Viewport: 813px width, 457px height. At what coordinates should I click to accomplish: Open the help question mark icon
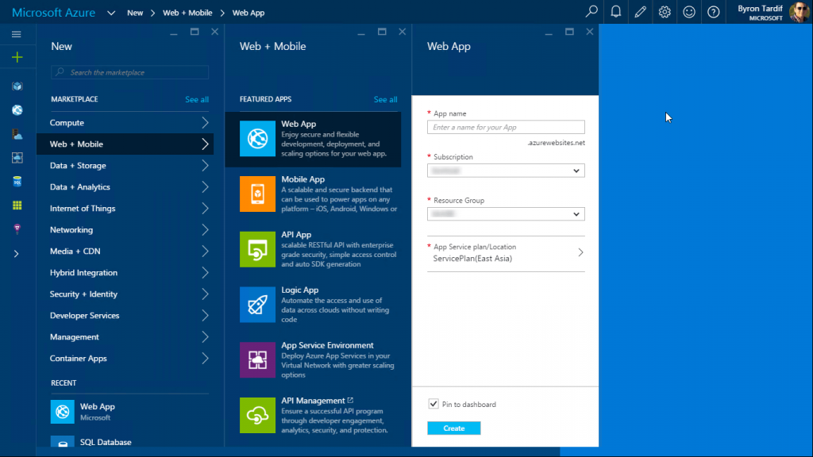[714, 11]
